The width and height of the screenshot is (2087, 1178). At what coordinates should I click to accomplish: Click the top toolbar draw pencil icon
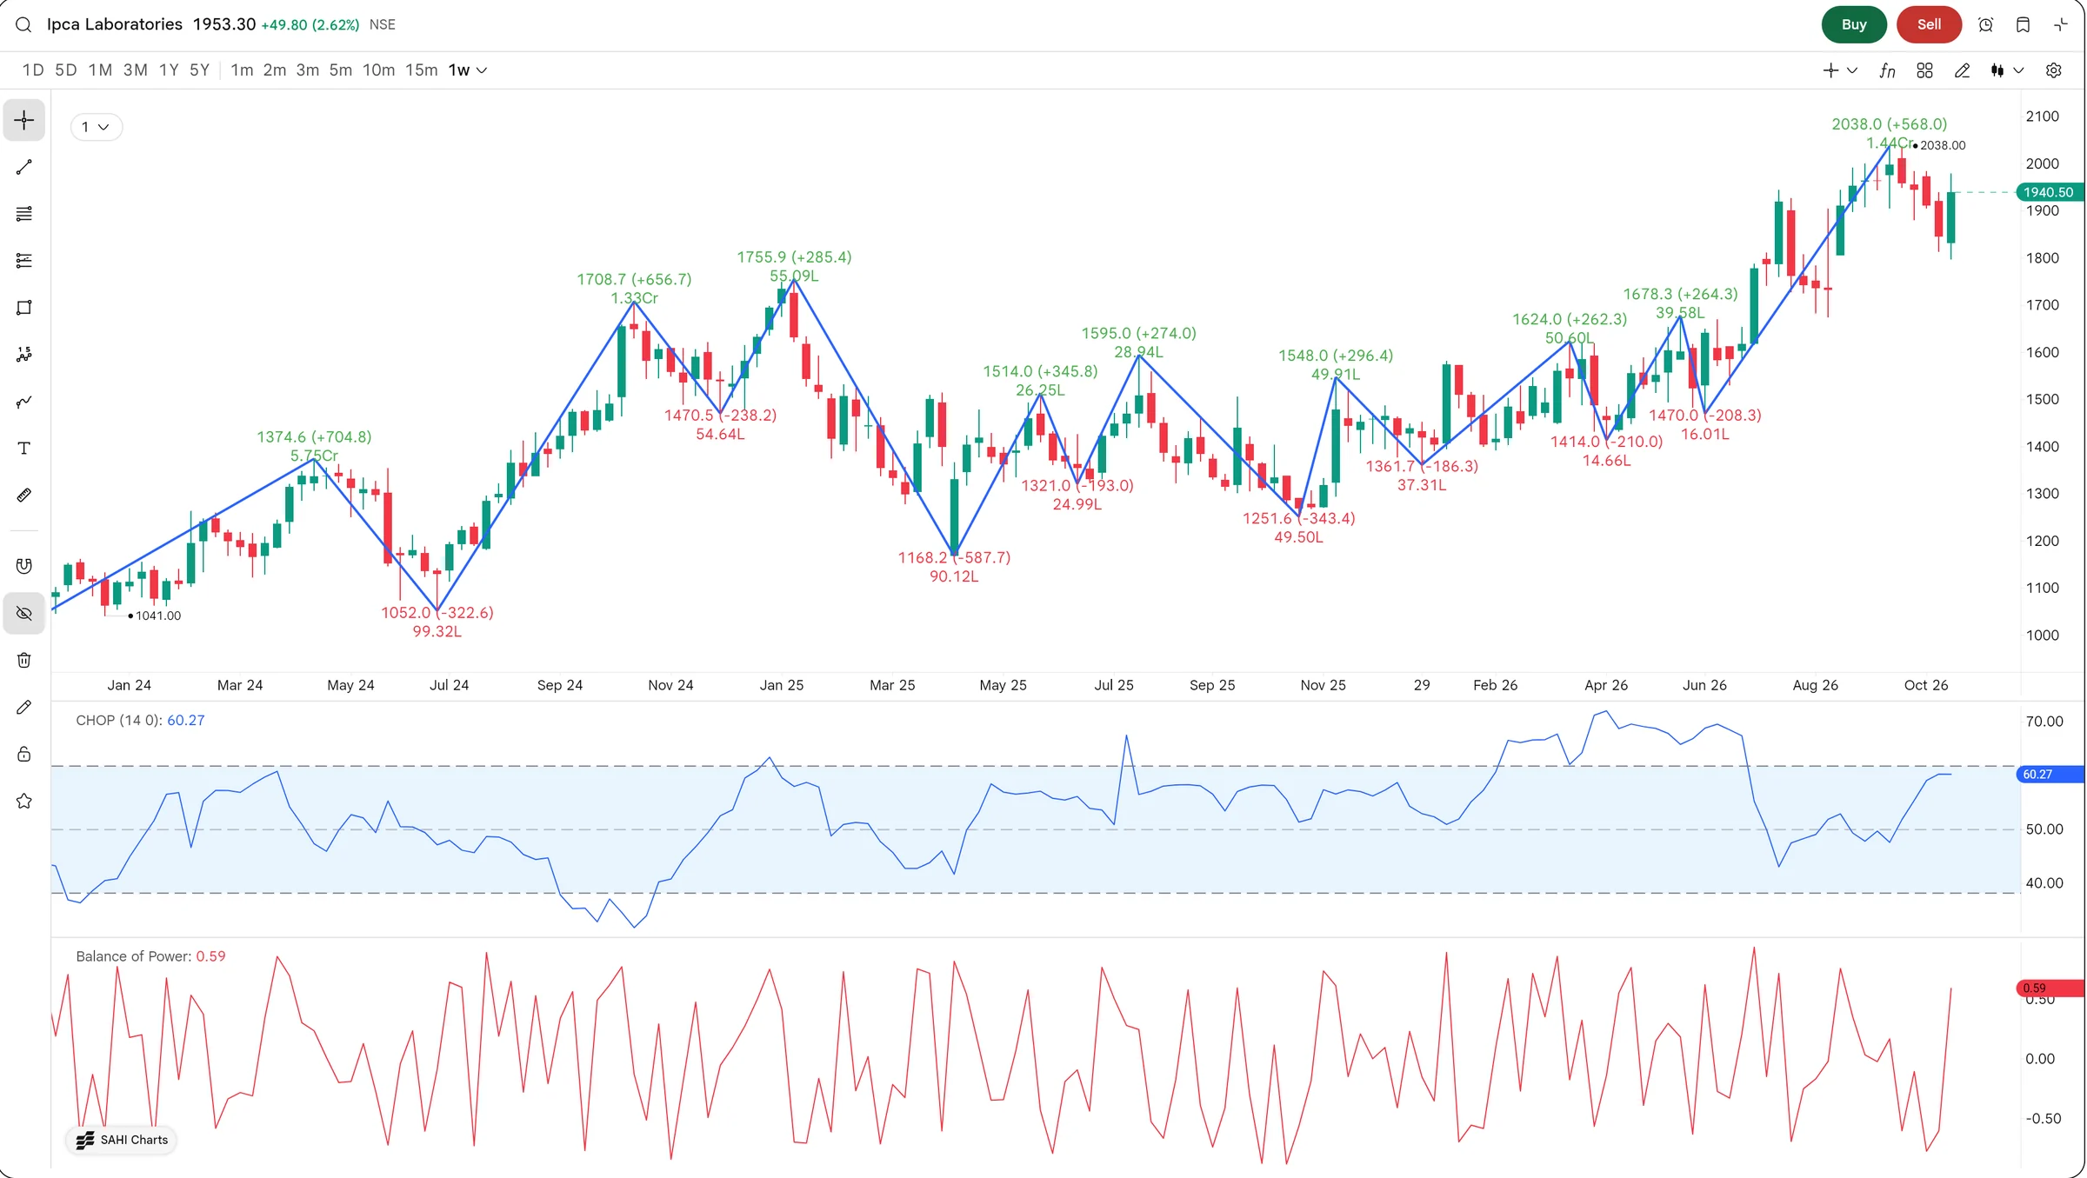(1962, 70)
